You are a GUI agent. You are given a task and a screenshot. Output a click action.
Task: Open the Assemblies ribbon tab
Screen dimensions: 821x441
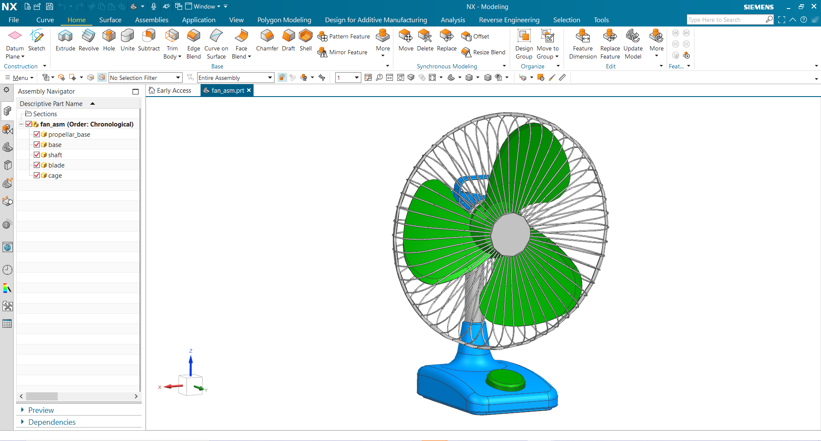[151, 20]
